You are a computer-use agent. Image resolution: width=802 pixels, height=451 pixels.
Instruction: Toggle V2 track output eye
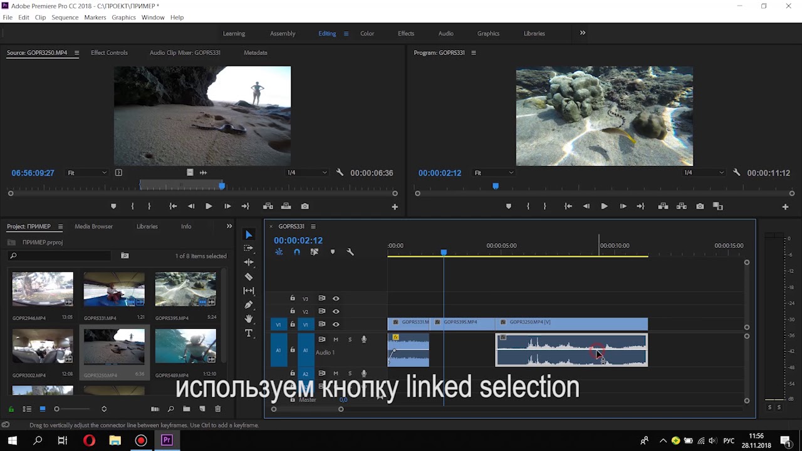tap(336, 311)
